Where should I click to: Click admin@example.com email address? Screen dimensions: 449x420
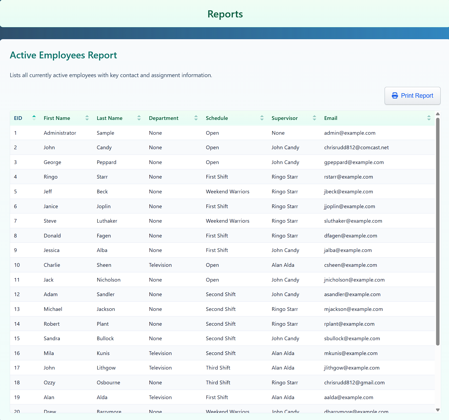click(x=350, y=133)
